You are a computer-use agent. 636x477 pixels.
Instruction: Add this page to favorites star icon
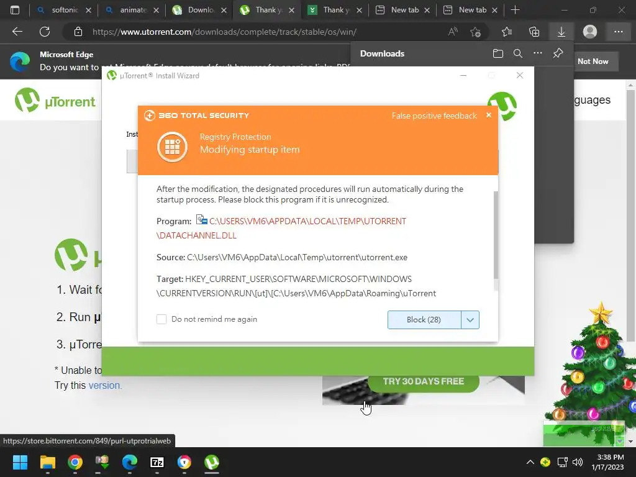coord(475,32)
